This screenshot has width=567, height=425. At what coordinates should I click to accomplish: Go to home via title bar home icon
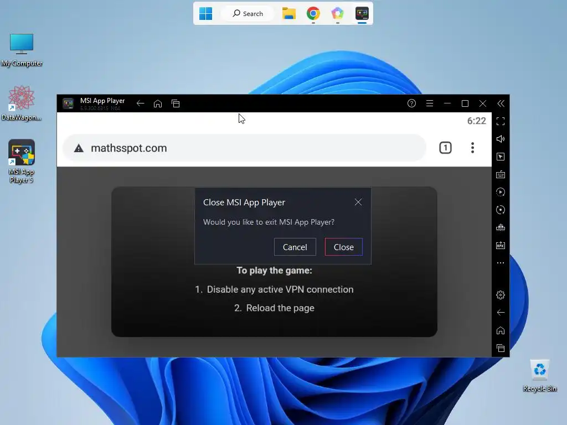click(x=158, y=103)
